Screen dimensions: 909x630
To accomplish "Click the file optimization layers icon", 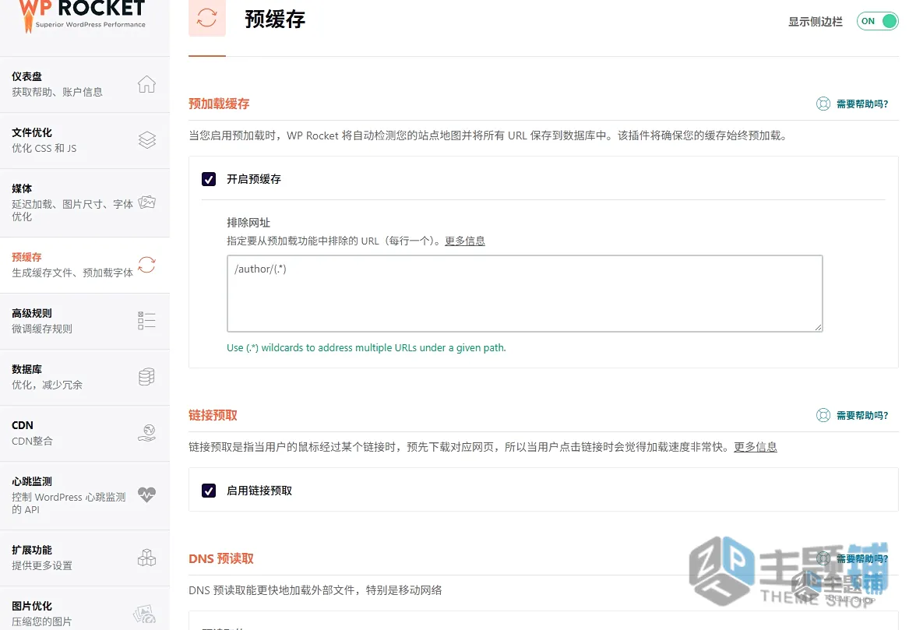I will click(x=146, y=140).
